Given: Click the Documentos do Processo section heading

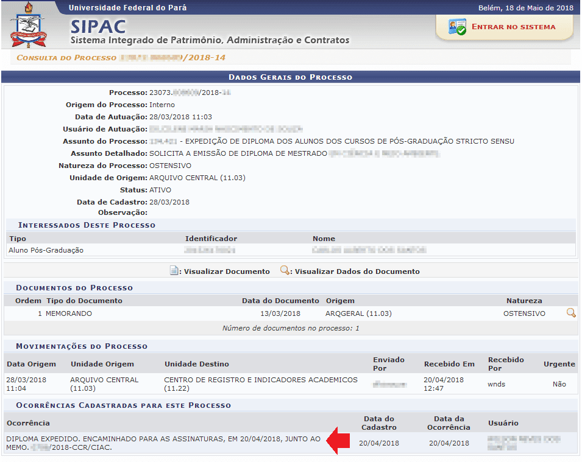Looking at the screenshot, I should 74,287.
